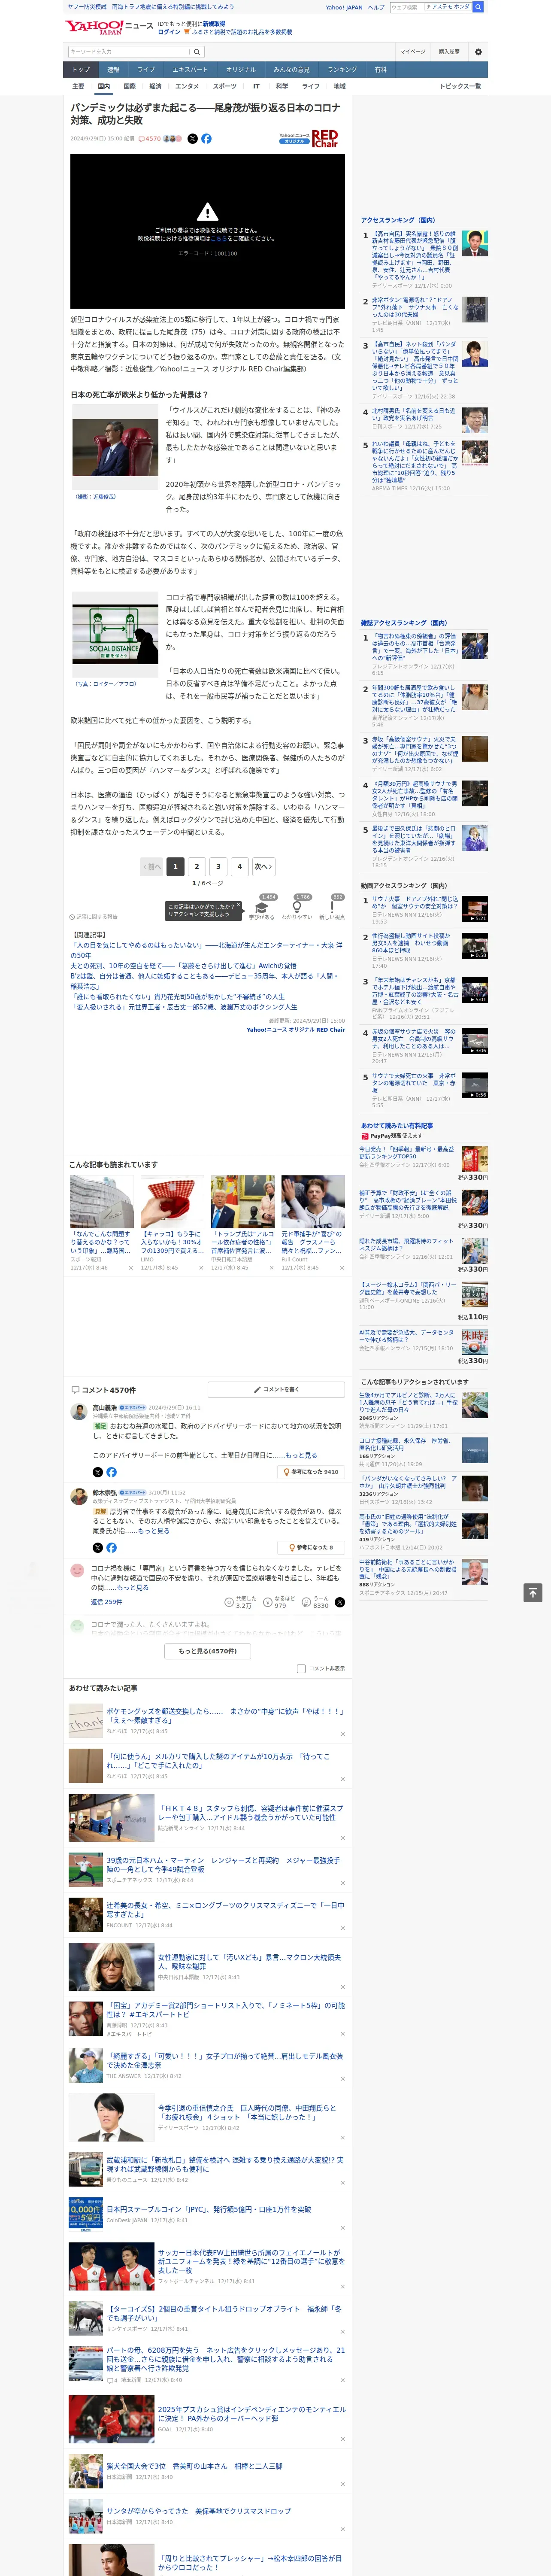Click the 新しい視点 exclamation reaction
This screenshot has width=551, height=2576.
[x=332, y=908]
